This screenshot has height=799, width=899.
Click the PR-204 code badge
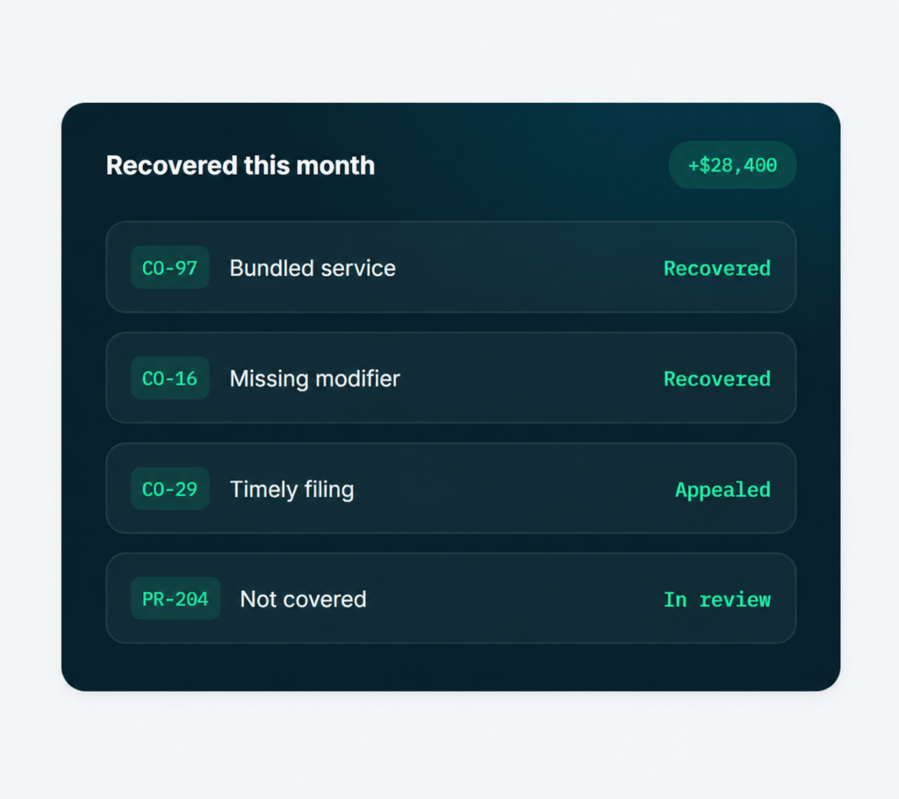click(x=176, y=599)
